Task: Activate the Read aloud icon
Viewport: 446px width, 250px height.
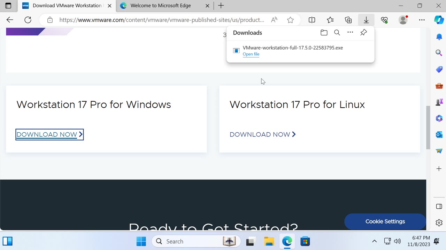Action: [x=274, y=20]
